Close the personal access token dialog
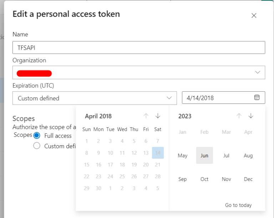 (254, 15)
